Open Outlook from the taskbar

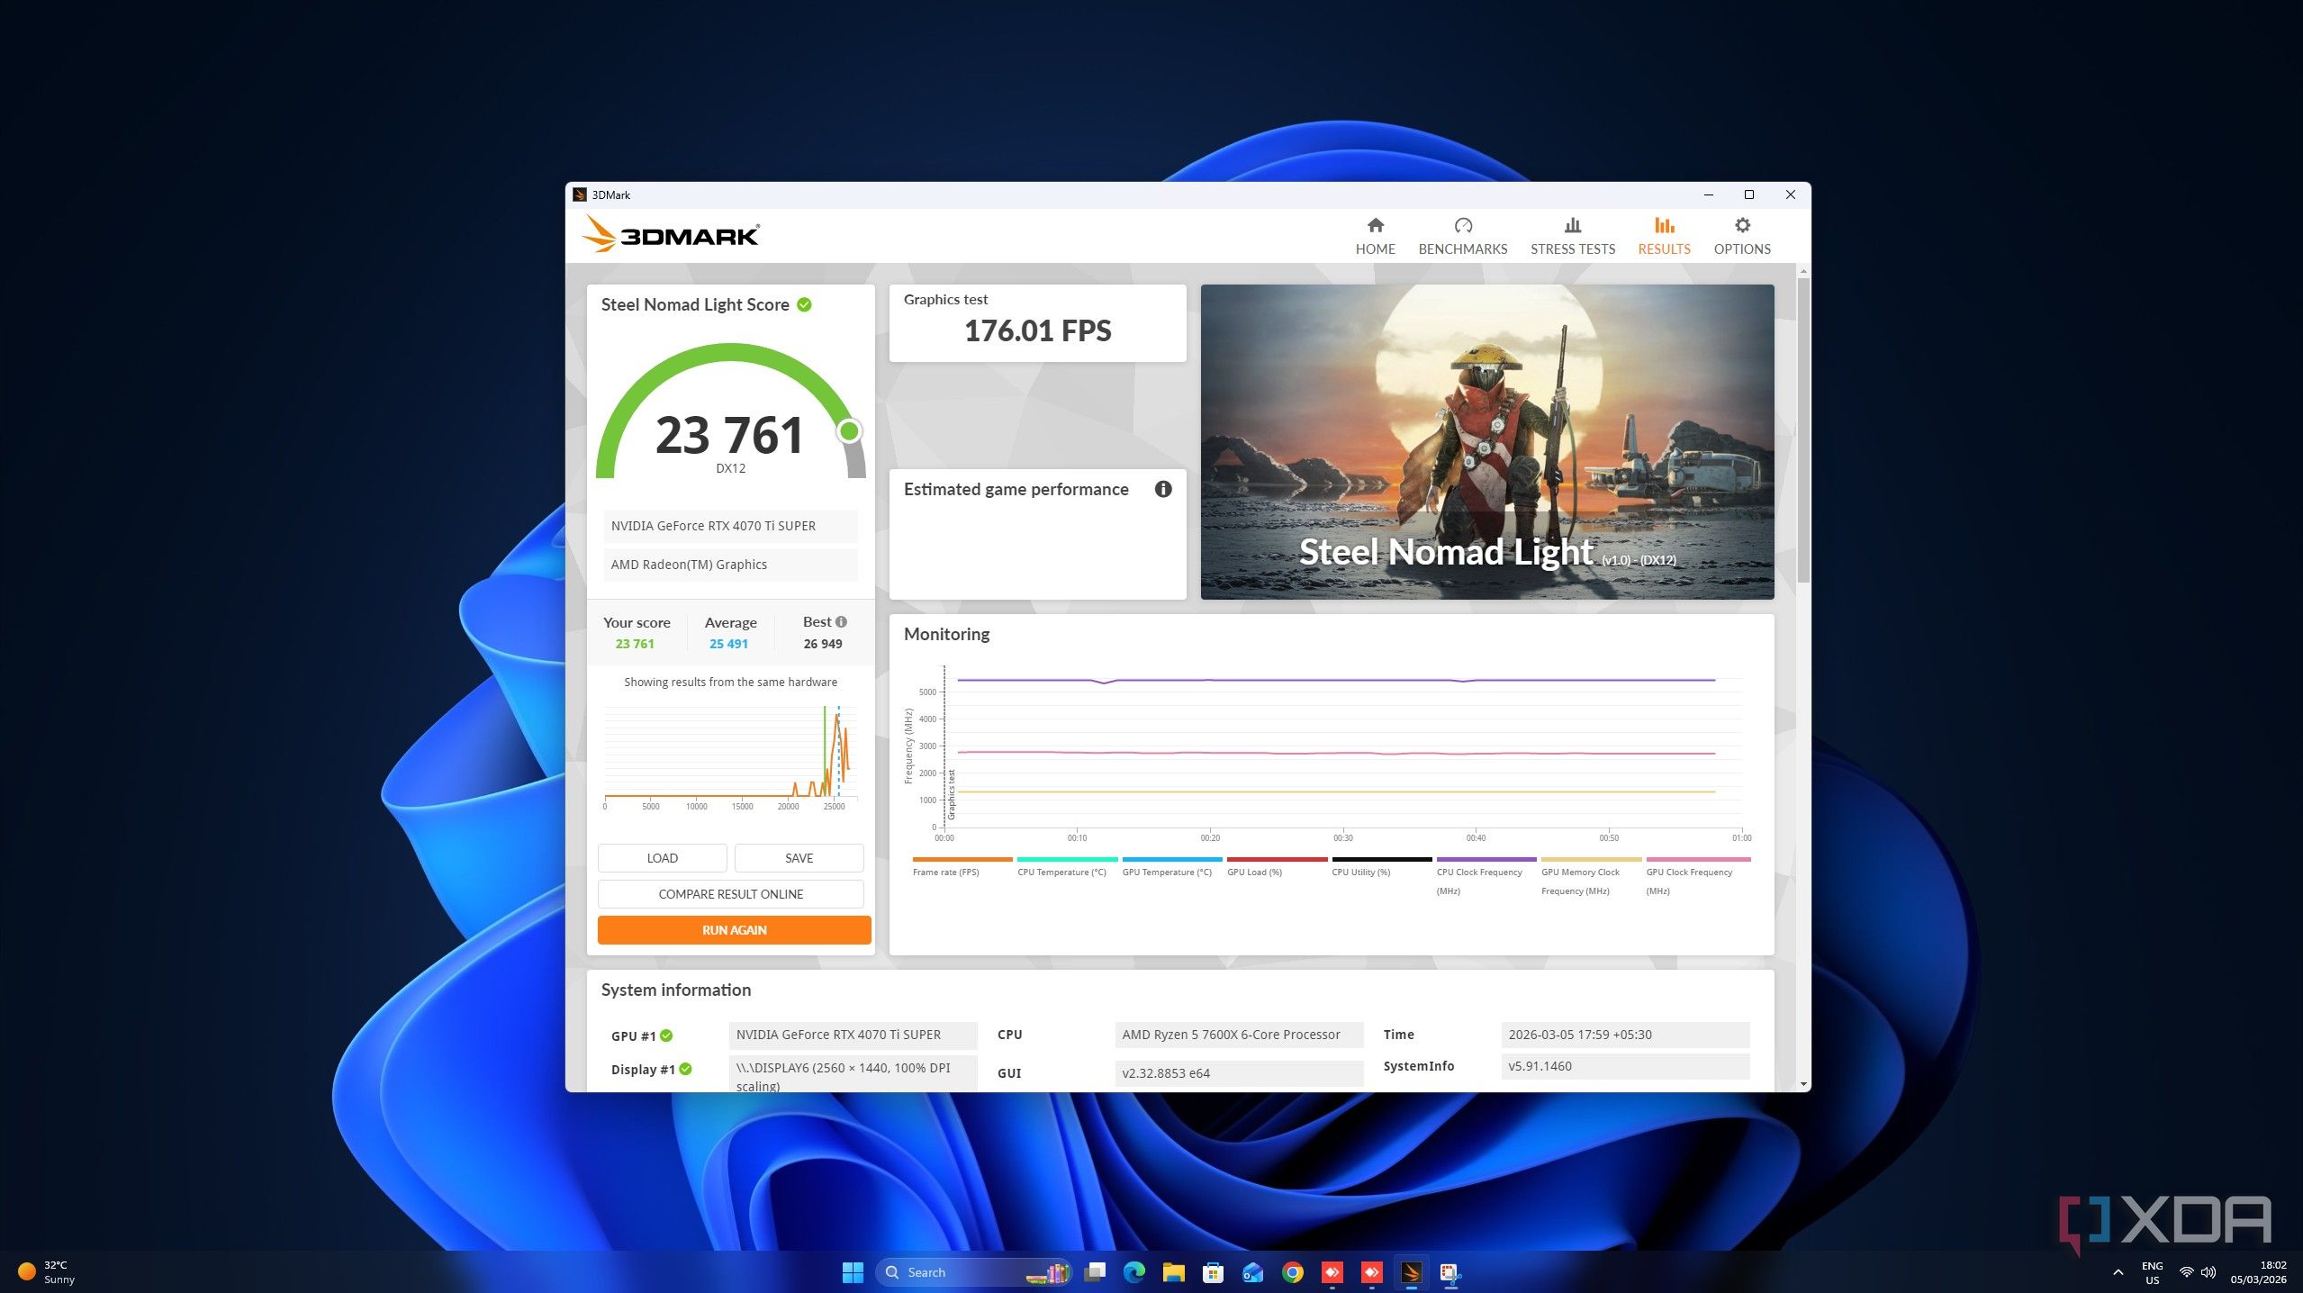click(x=1252, y=1272)
